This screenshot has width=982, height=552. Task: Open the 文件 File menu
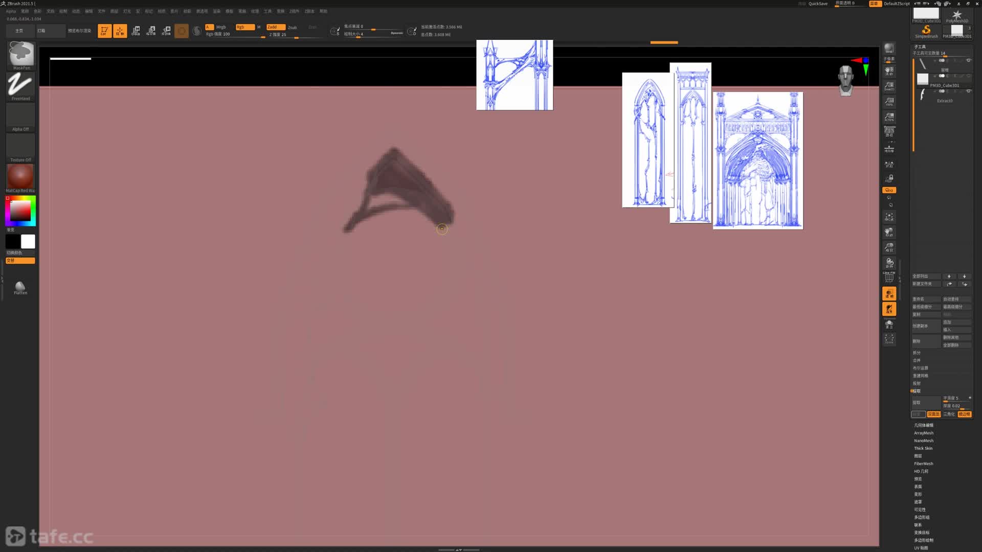(x=101, y=11)
